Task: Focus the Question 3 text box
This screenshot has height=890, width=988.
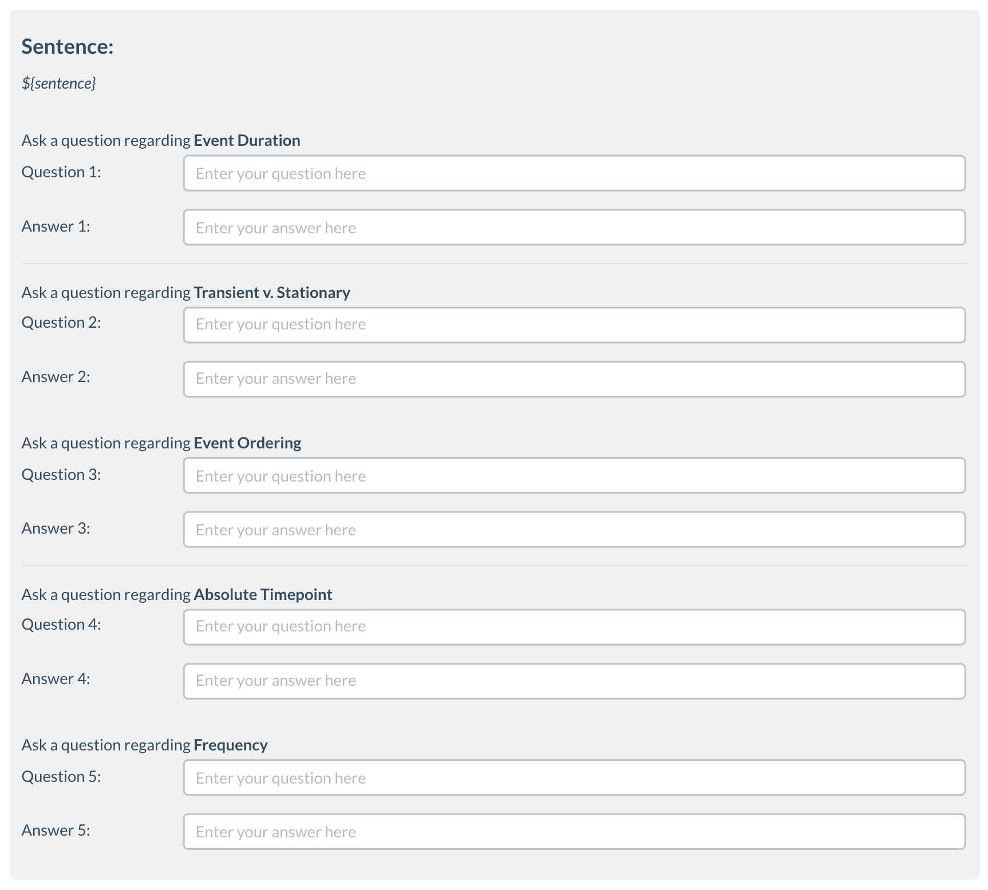Action: pyautogui.click(x=574, y=475)
